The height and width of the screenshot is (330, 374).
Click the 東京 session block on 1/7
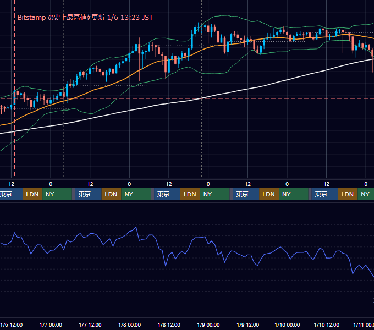[88, 194]
